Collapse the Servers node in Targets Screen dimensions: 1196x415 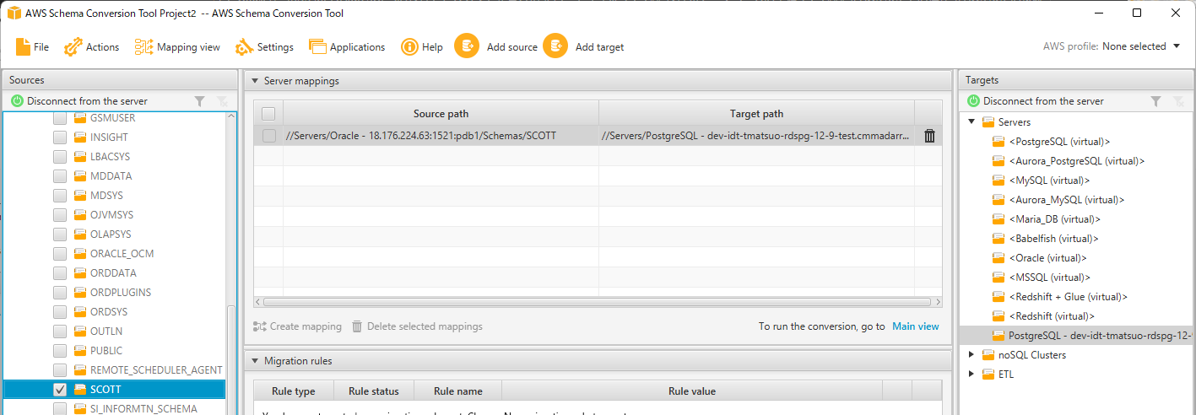click(x=972, y=122)
